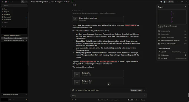The width and height of the screenshot is (189, 102).
Task: Open the Design brief document card
Action: 98,74
